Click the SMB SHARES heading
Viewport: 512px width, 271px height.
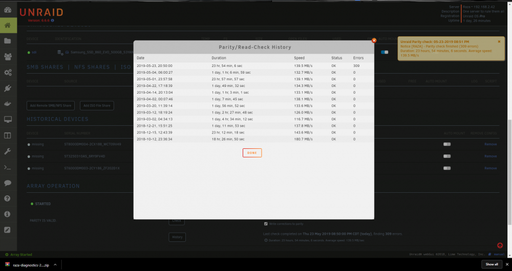coord(45,67)
